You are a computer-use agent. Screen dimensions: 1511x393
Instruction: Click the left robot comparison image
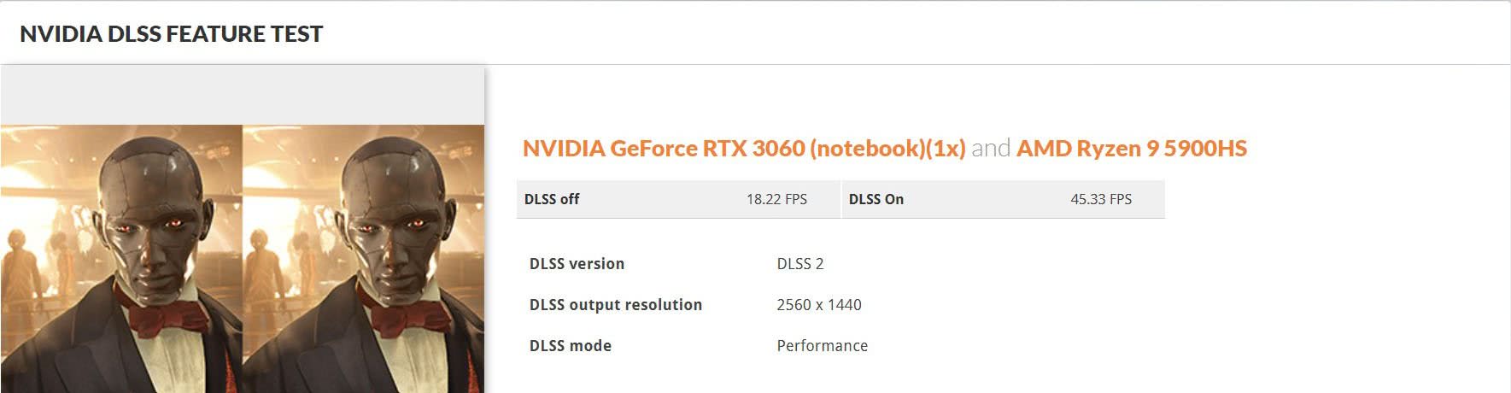coord(121,259)
